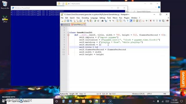Click the ABC spell check icon
186x104 pixels.
pos(167,21)
